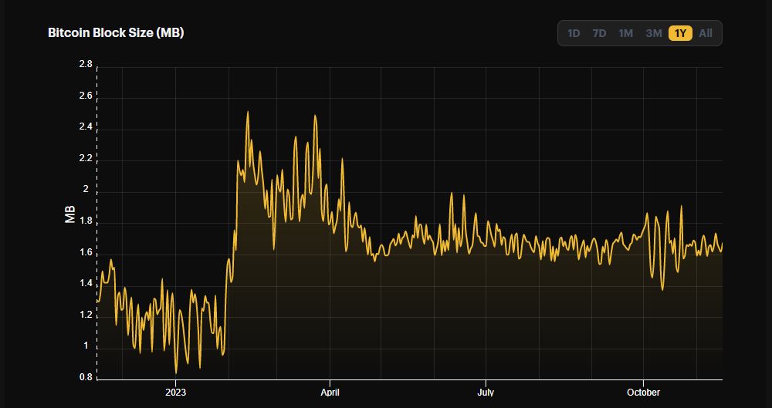Viewport: 772px width, 408px height.
Task: Click the MB y-axis title
Action: [x=71, y=214]
